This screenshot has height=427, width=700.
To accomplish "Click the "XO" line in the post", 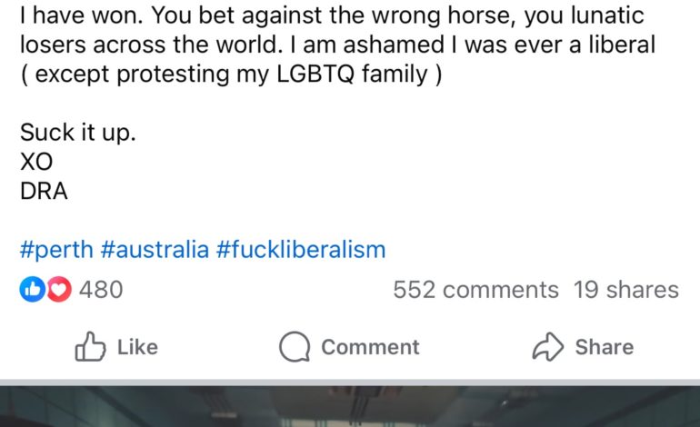I will point(36,162).
